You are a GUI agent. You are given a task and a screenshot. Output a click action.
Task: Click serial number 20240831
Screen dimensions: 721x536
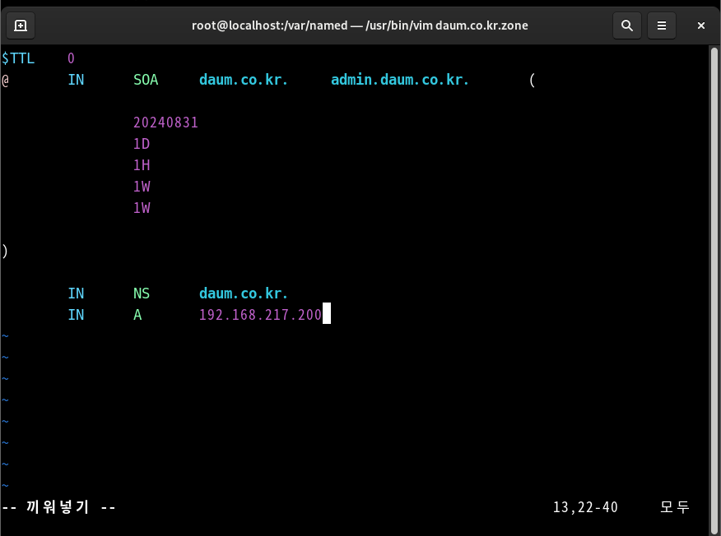pyautogui.click(x=165, y=122)
